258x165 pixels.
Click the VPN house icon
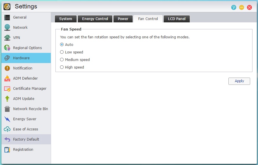coord(7,37)
